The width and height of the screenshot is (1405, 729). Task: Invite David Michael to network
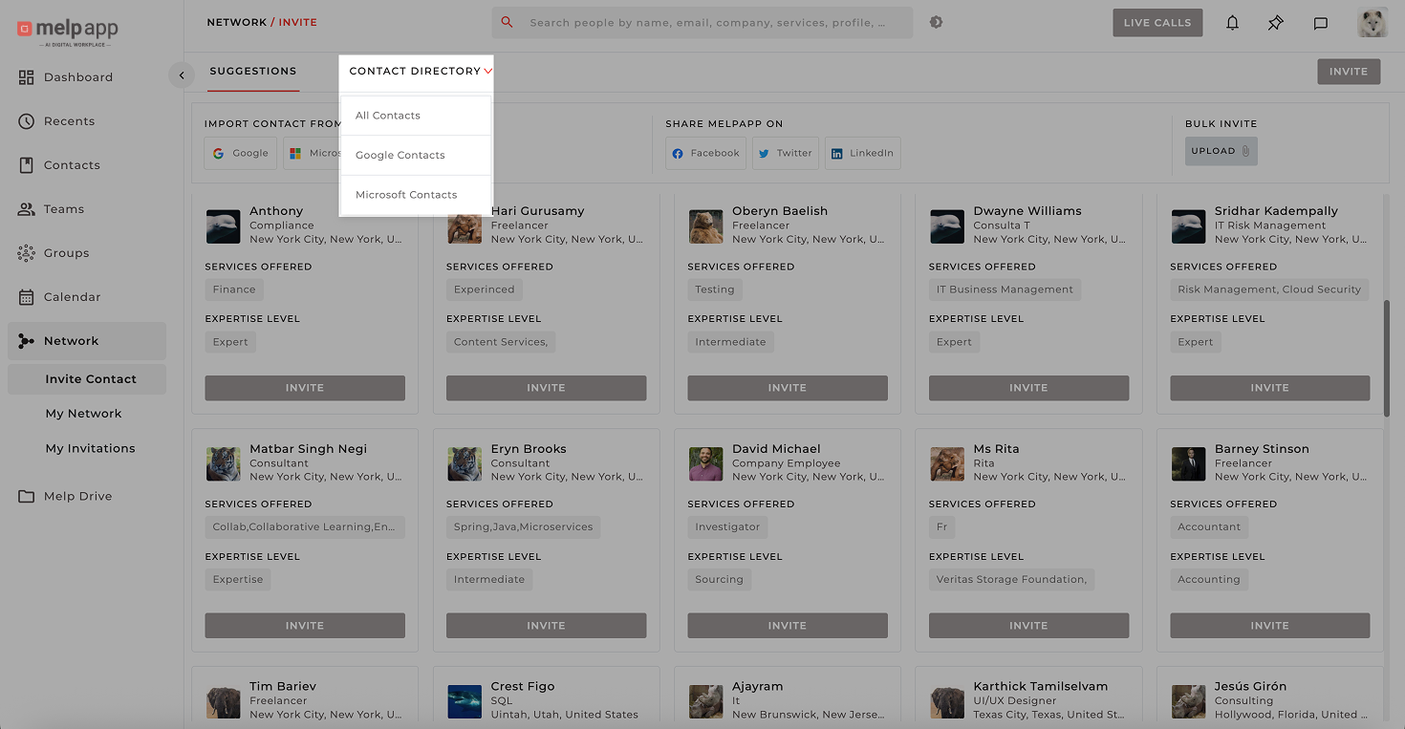pyautogui.click(x=787, y=626)
